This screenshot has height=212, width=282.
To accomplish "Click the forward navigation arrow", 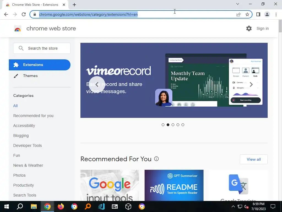I will [15, 14].
